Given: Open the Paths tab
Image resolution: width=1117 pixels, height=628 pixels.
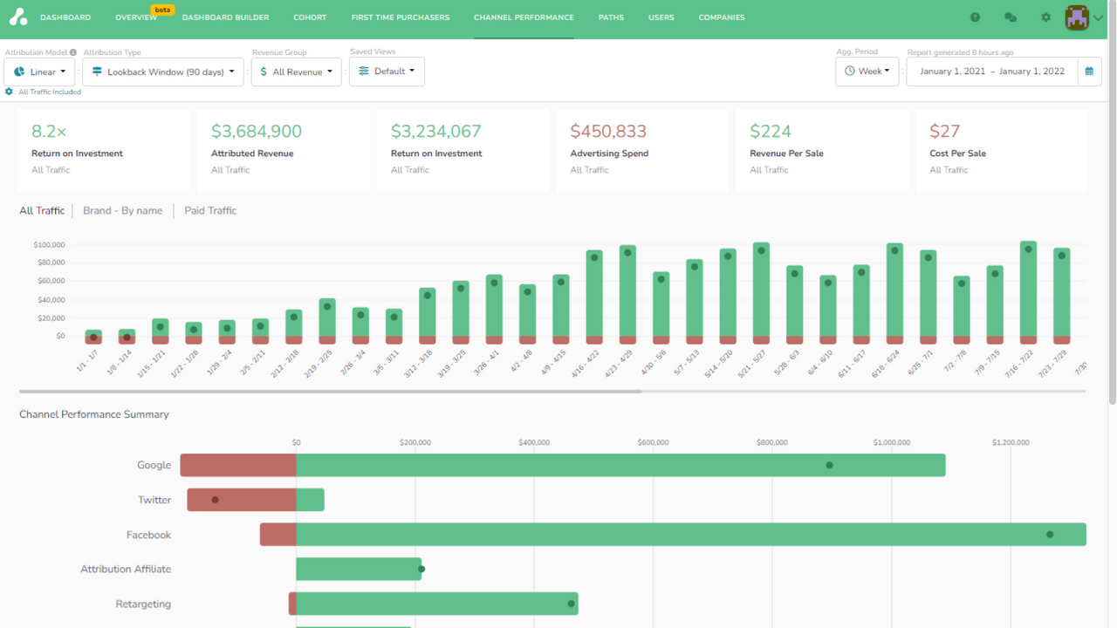Looking at the screenshot, I should click(611, 17).
